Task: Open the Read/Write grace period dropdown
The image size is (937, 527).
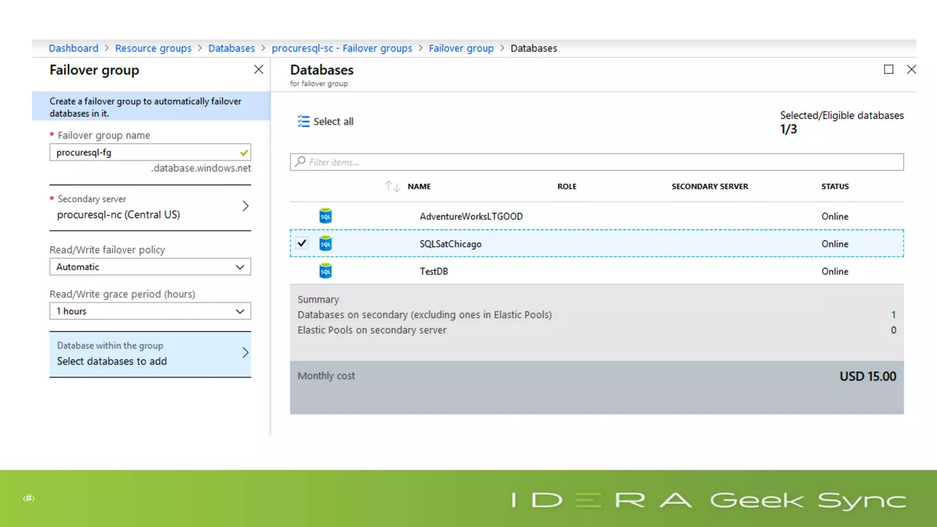Action: point(150,311)
